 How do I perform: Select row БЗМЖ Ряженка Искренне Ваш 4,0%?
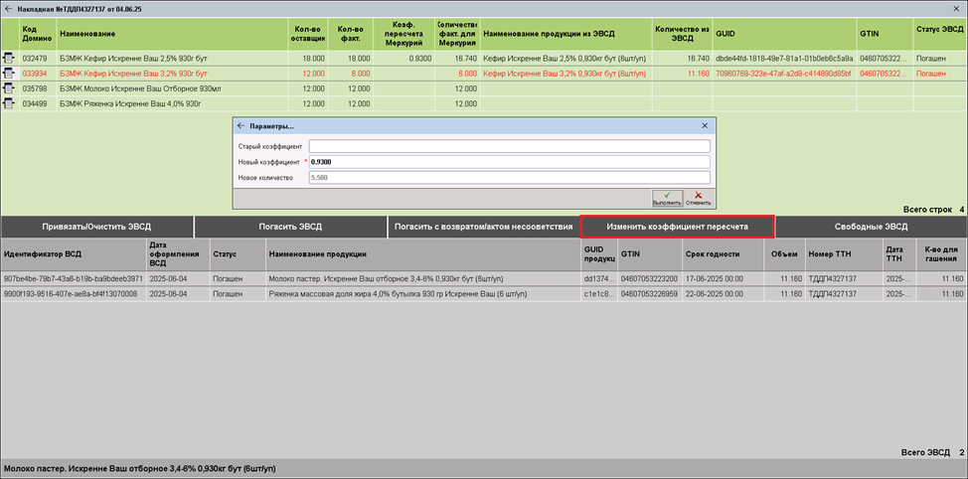(x=483, y=103)
